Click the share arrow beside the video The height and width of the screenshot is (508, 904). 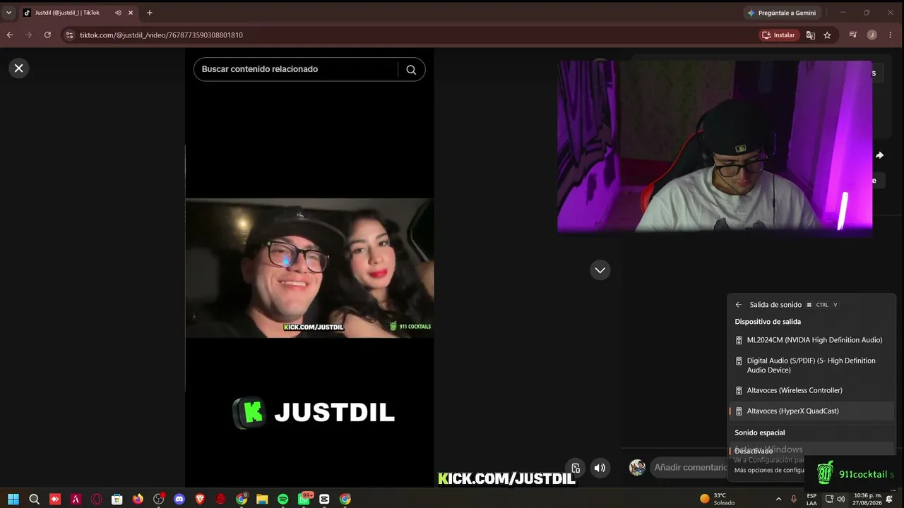tap(879, 155)
